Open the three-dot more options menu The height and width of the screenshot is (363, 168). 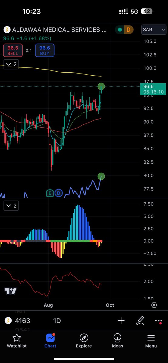click(159, 321)
